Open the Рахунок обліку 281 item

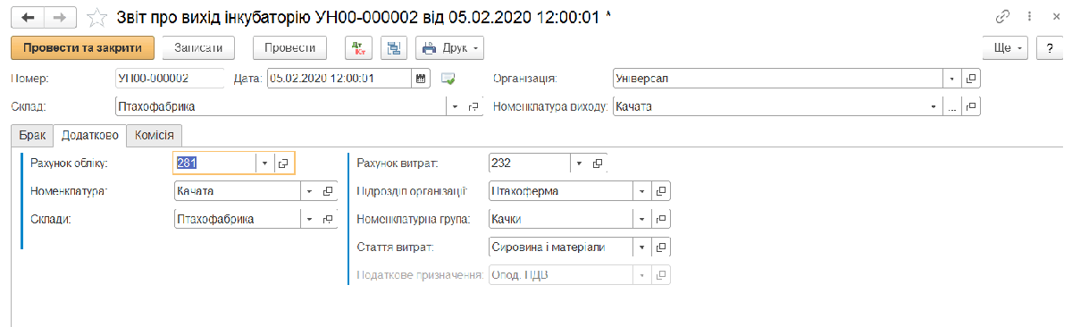pos(282,163)
